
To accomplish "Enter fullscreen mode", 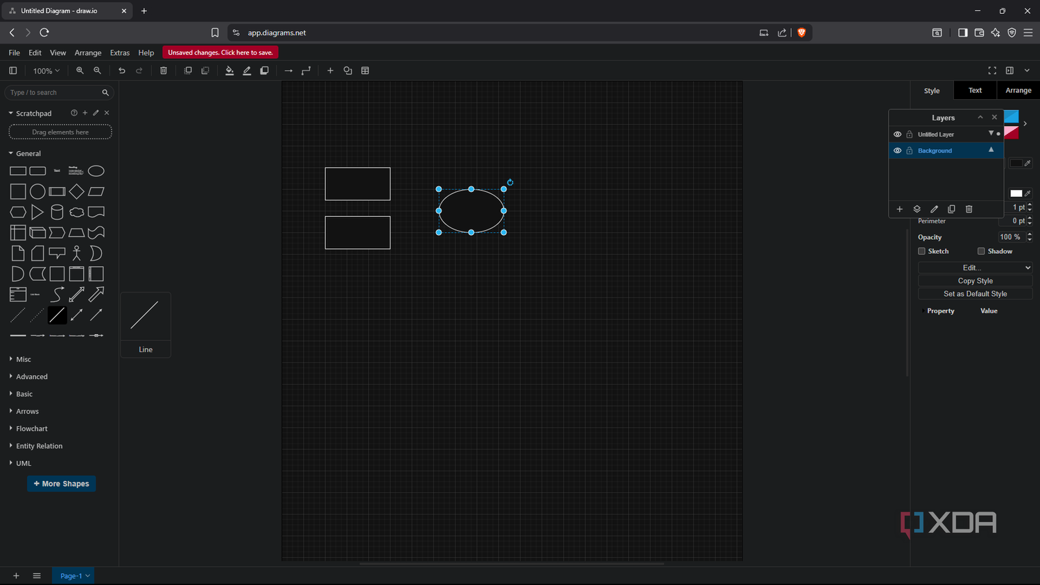I will [992, 71].
